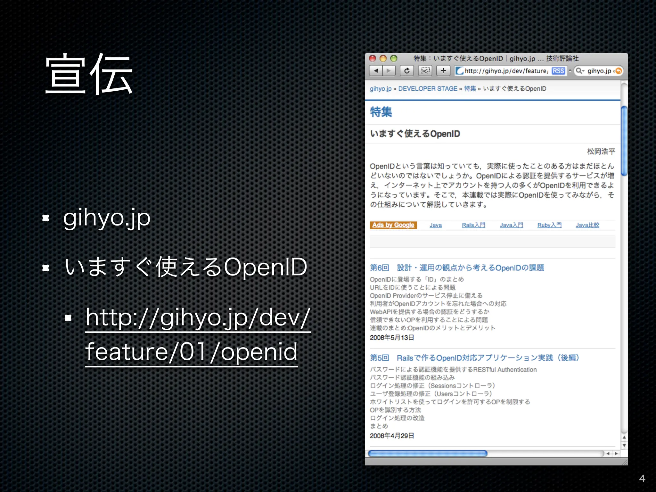Click date text 2008年5月13日
This screenshot has height=492, width=656.
392,338
